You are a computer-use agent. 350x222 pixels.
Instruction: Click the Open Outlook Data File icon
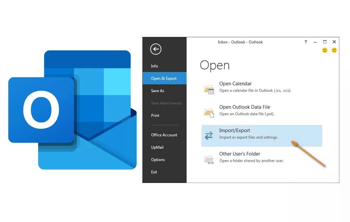[209, 112]
